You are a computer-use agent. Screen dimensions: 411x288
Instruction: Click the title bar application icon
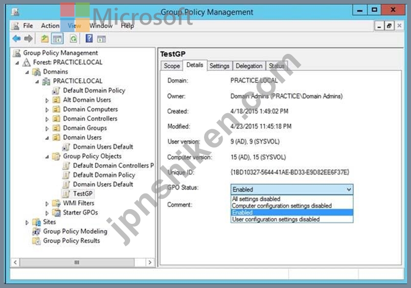pyautogui.click(x=15, y=12)
